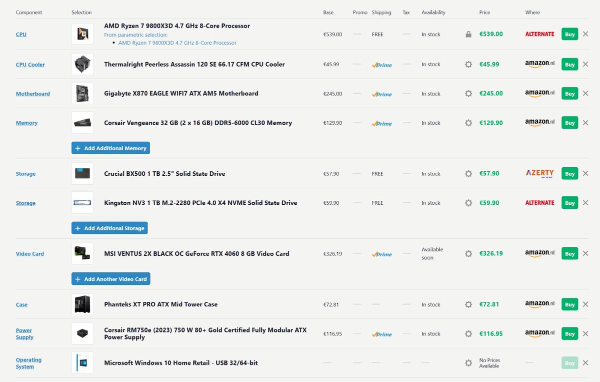The width and height of the screenshot is (600, 382).
Task: Open the Case component link
Action: click(21, 304)
